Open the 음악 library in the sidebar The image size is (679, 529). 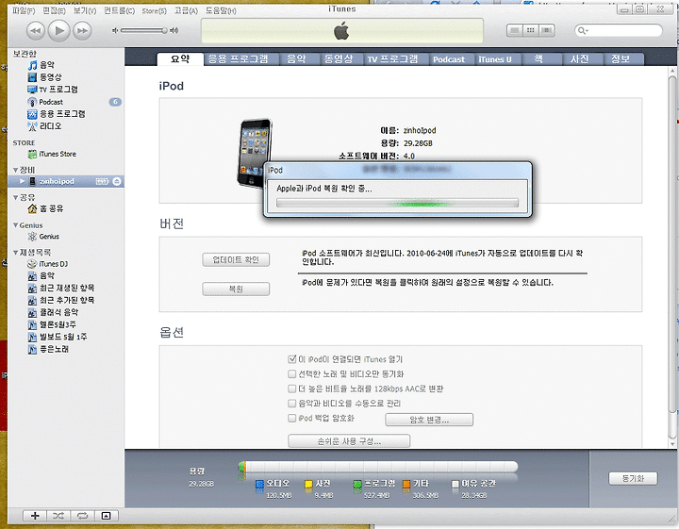47,65
